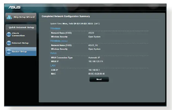
Task: Click the WAN Connection Type label
Action: (62, 58)
